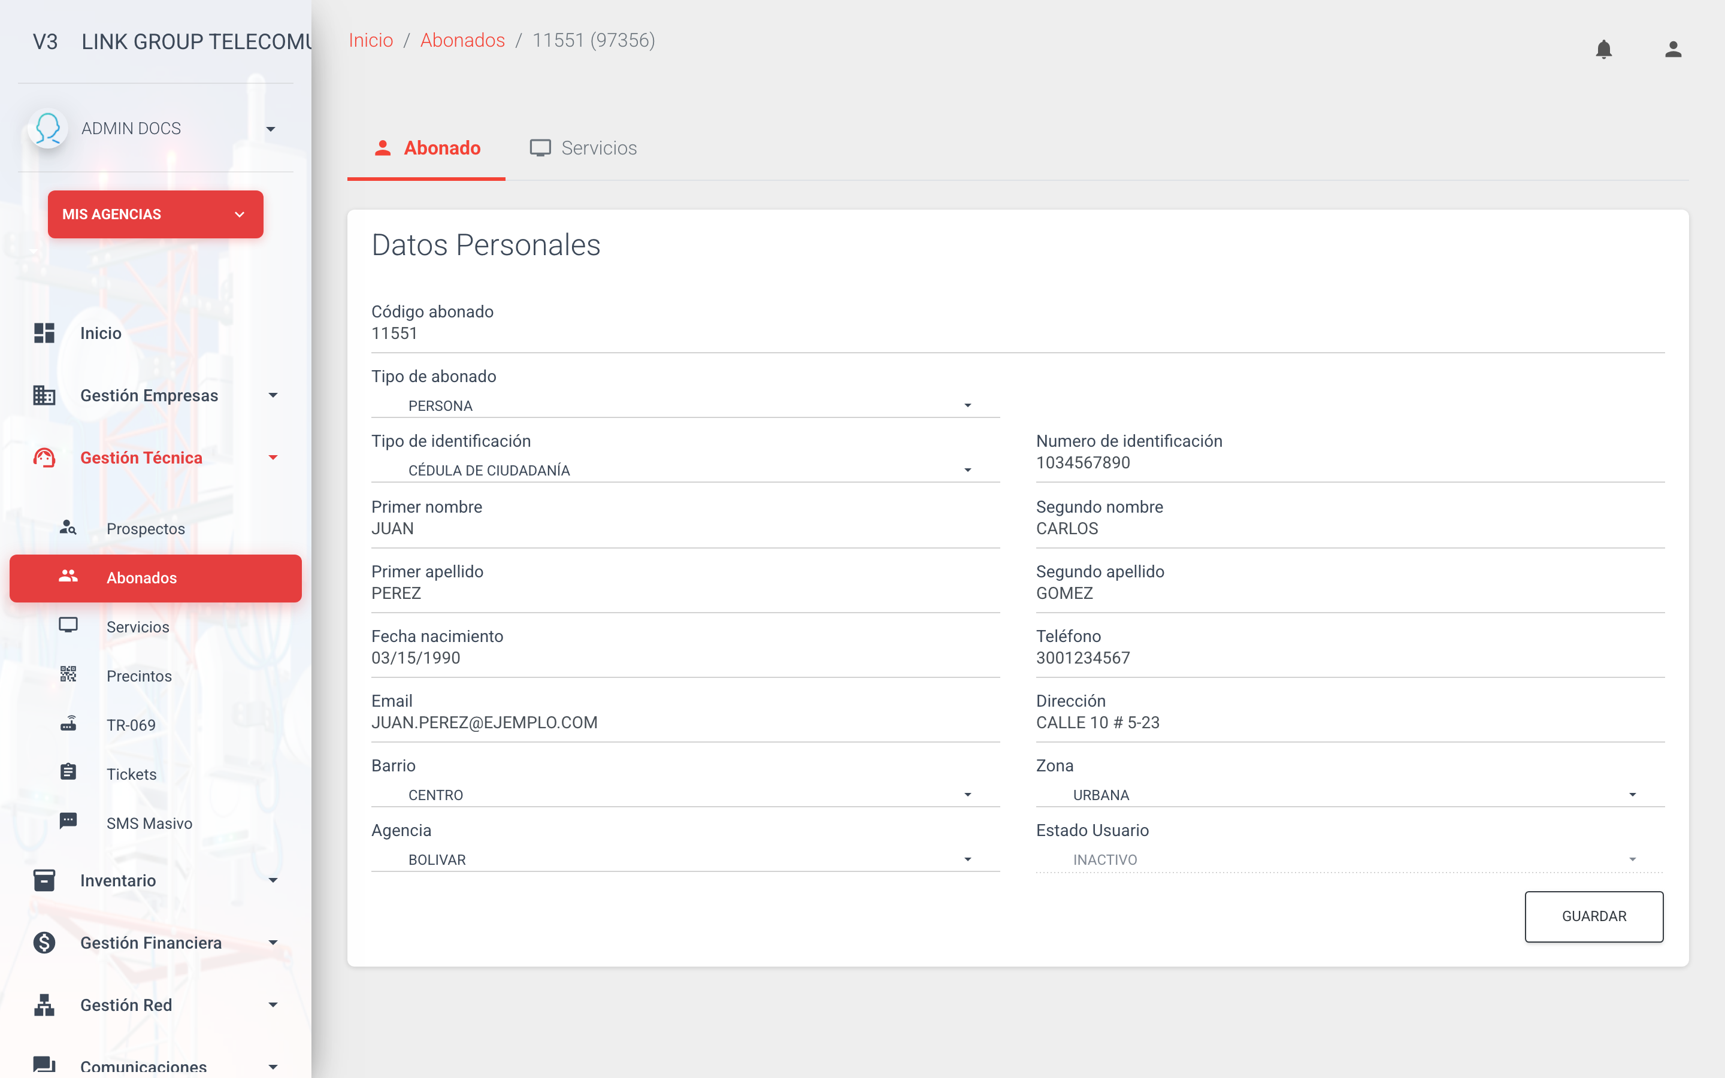The image size is (1725, 1078).
Task: Expand the Comunicaciones menu arrow
Action: (x=273, y=1067)
